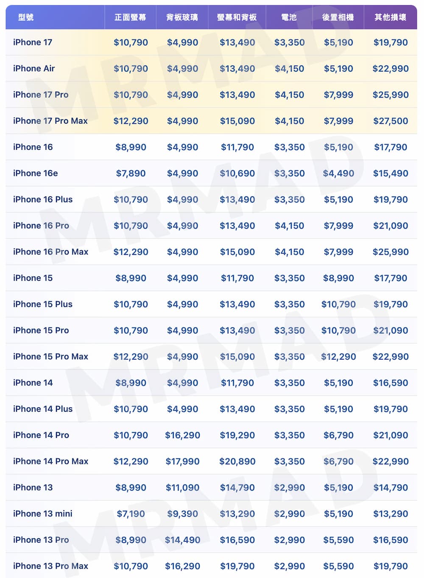Image resolution: width=424 pixels, height=578 pixels.
Task: Click iPhone 14 Pro Max back glass $17,990
Action: pos(182,461)
